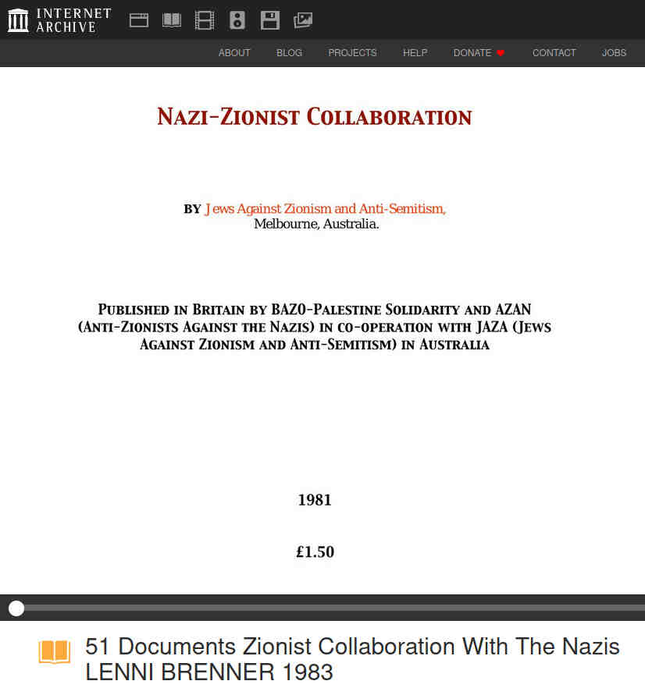Open the Video film icon

click(205, 20)
